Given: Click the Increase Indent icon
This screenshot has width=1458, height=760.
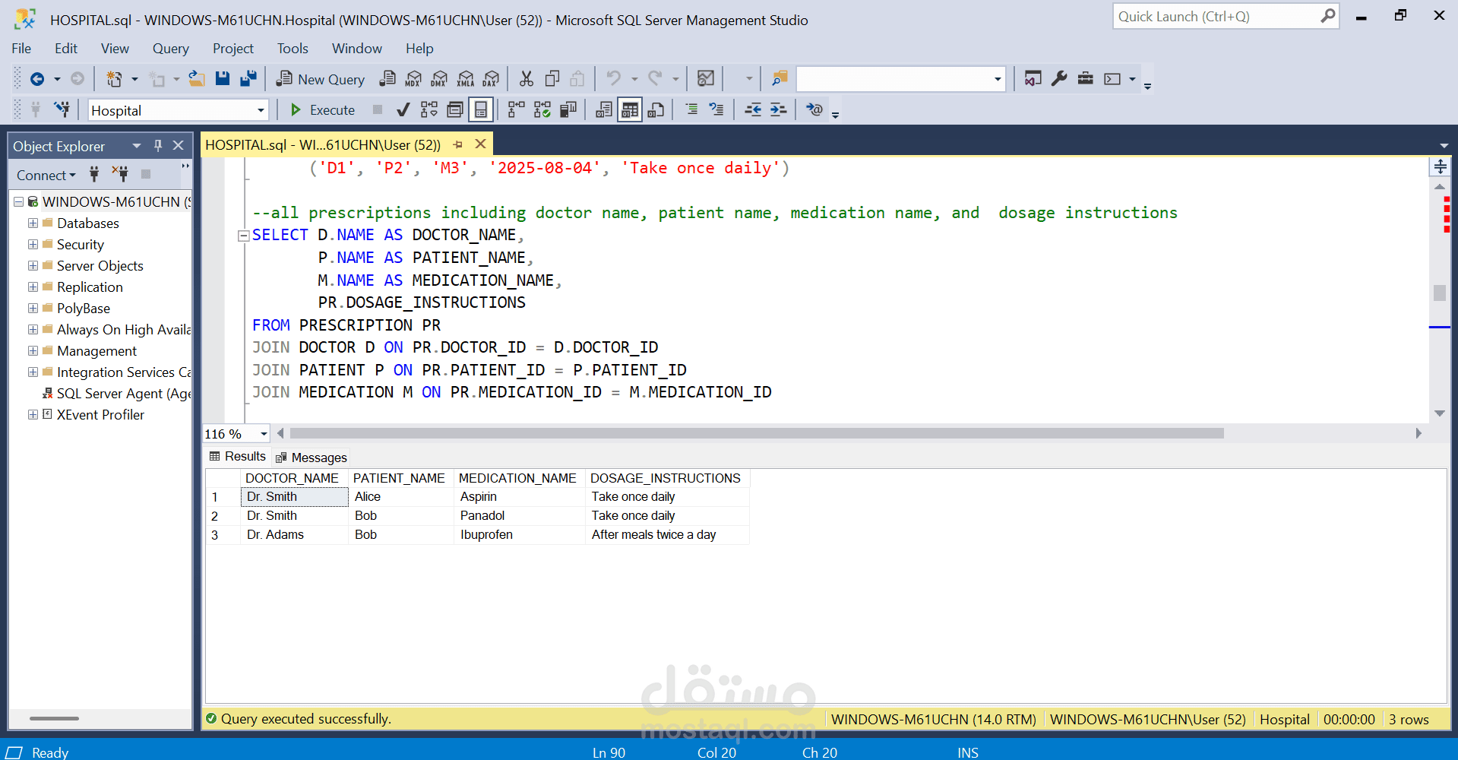Looking at the screenshot, I should tap(779, 109).
